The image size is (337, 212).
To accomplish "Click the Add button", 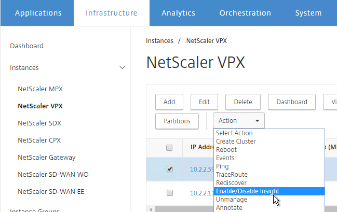I will tap(169, 102).
